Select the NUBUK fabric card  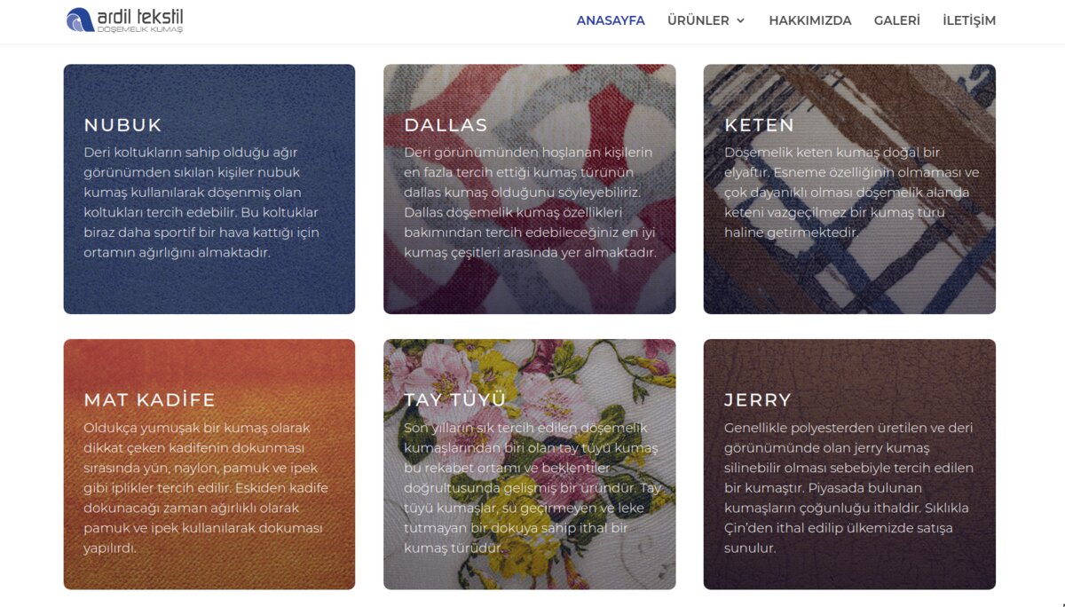click(209, 189)
